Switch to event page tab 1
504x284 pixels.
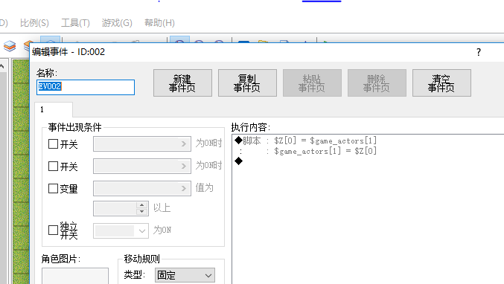click(x=54, y=110)
